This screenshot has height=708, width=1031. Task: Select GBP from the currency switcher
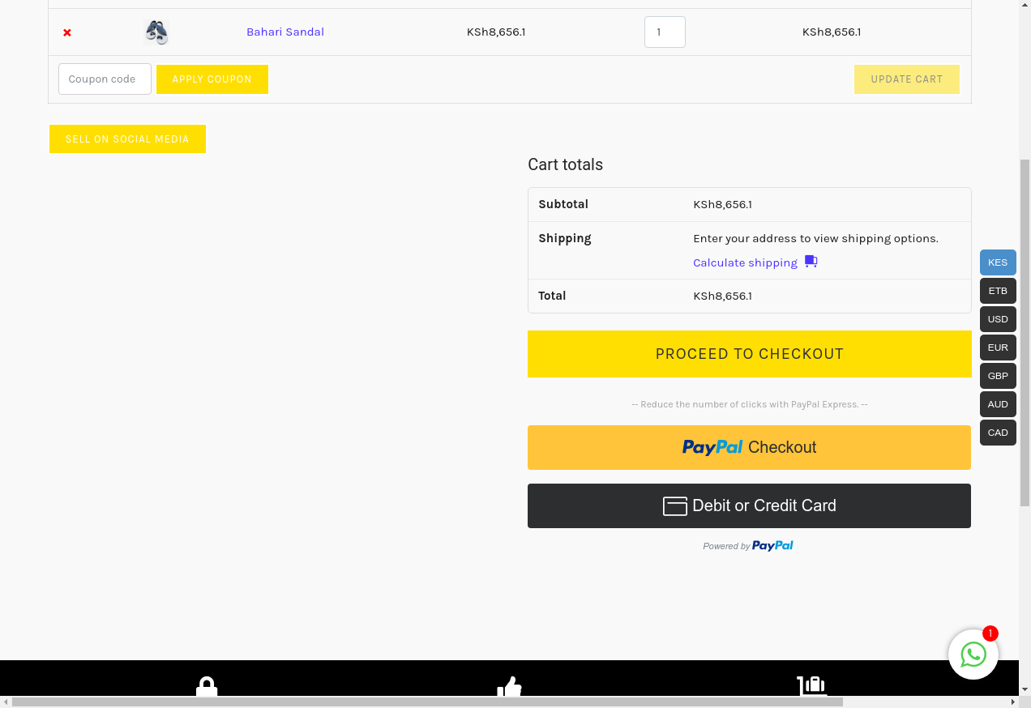(x=998, y=376)
